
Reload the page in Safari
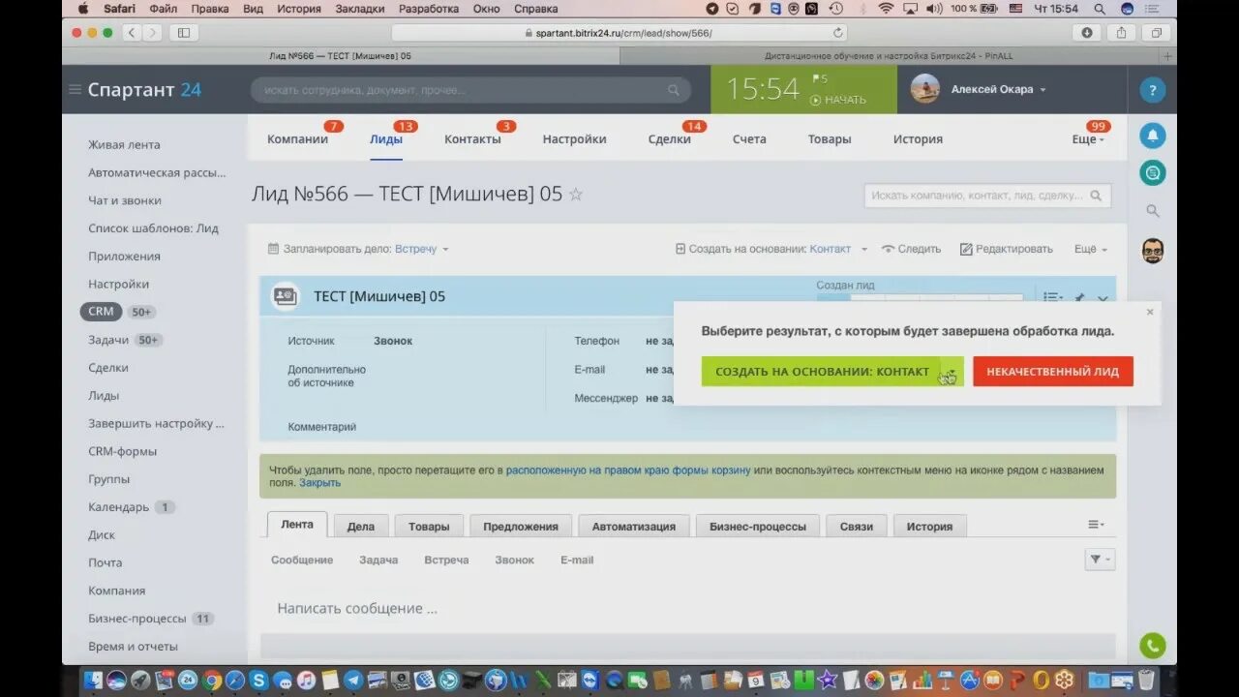pyautogui.click(x=837, y=33)
